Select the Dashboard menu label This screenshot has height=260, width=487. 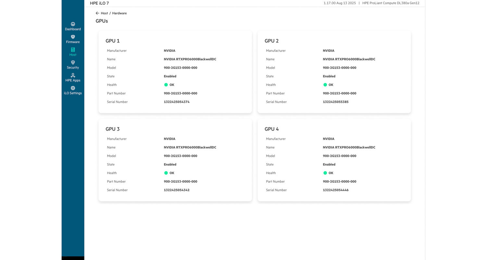(73, 29)
